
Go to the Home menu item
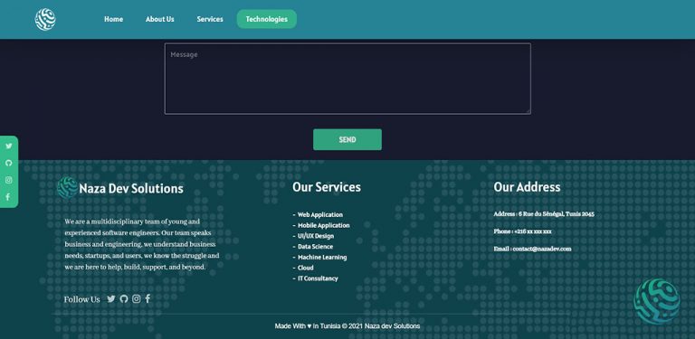(113, 19)
